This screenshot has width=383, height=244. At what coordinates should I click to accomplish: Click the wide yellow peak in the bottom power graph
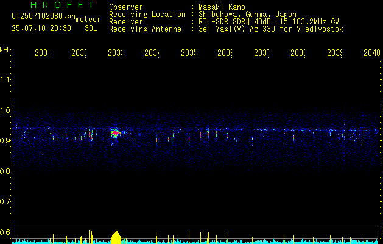[116, 237]
